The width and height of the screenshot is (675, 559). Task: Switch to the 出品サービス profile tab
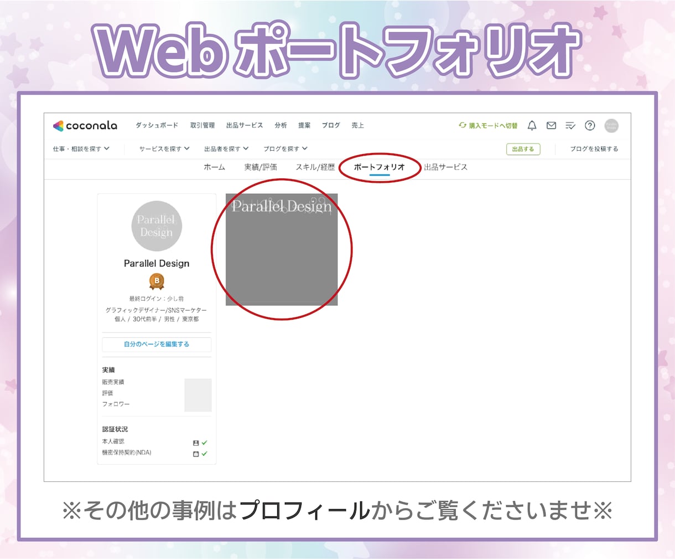(446, 167)
